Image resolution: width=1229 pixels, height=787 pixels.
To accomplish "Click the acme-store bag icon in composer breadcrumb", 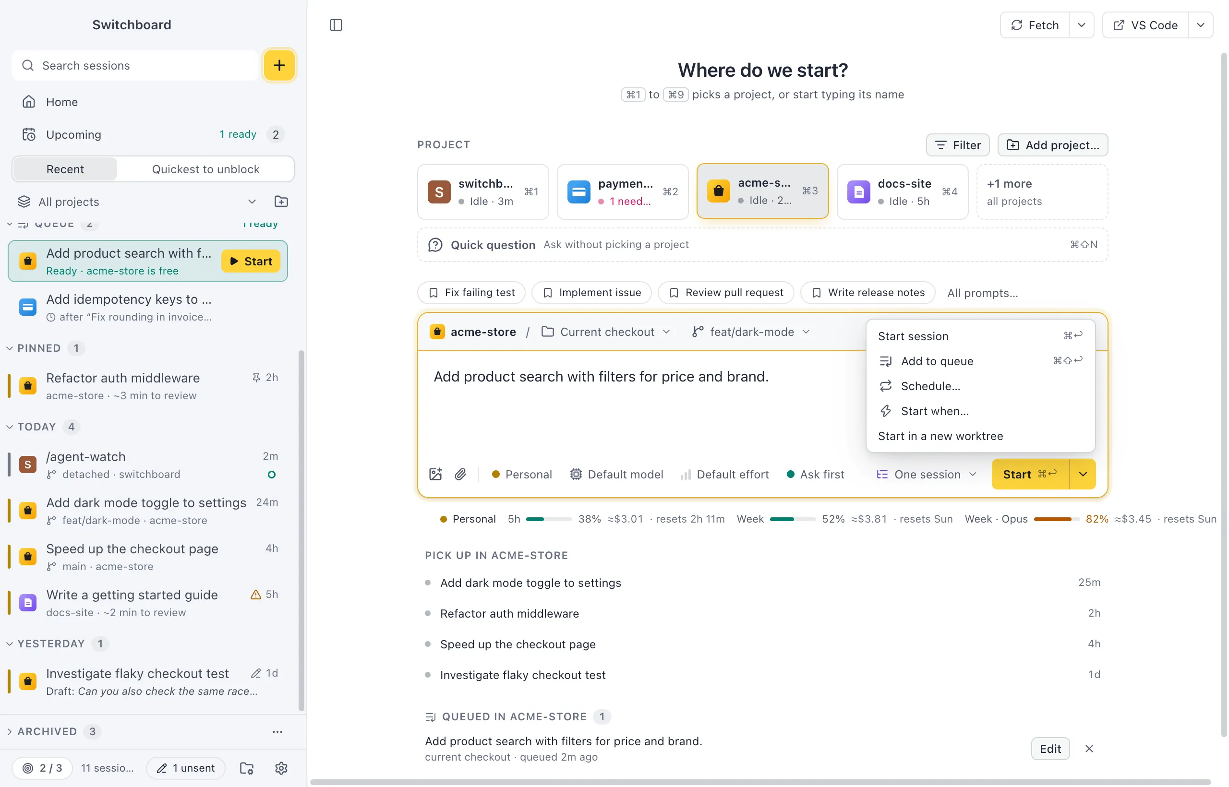I will click(x=437, y=332).
